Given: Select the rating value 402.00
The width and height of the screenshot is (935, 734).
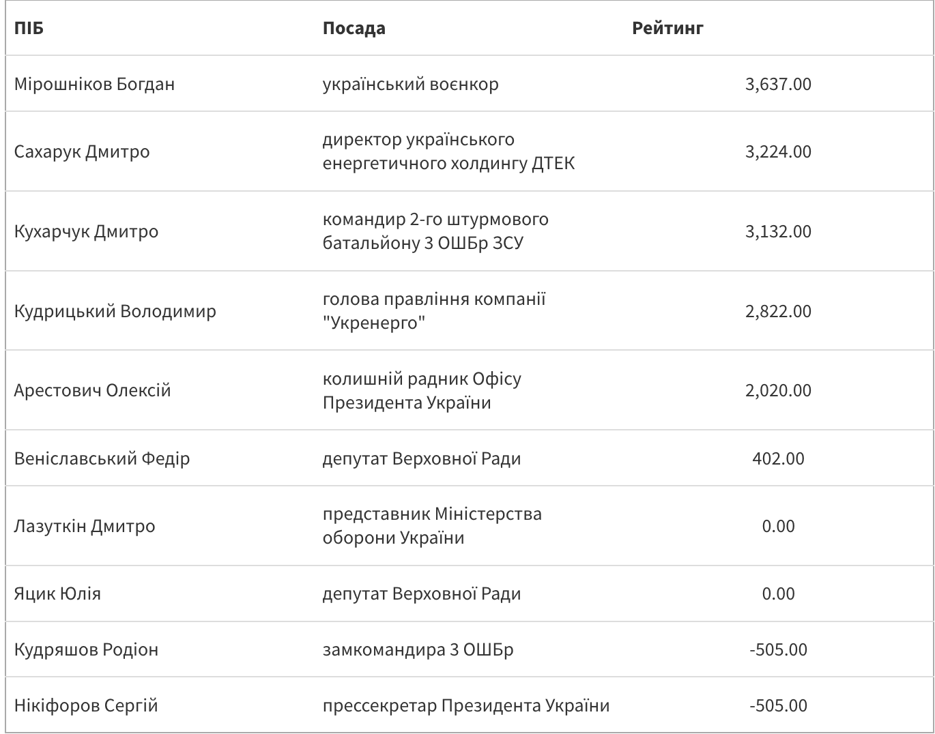Looking at the screenshot, I should pyautogui.click(x=778, y=458).
